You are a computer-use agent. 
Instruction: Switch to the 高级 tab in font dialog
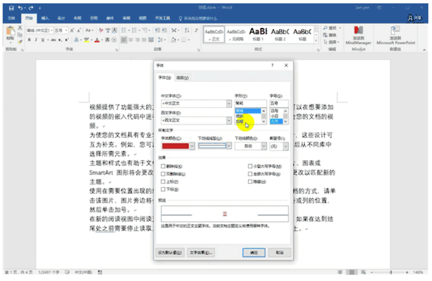point(182,78)
